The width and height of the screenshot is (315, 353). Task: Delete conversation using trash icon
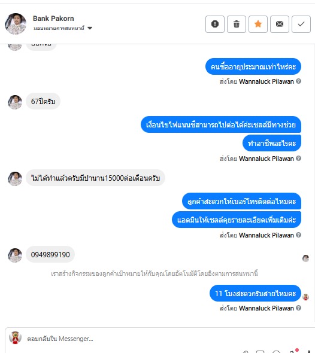pos(237,24)
